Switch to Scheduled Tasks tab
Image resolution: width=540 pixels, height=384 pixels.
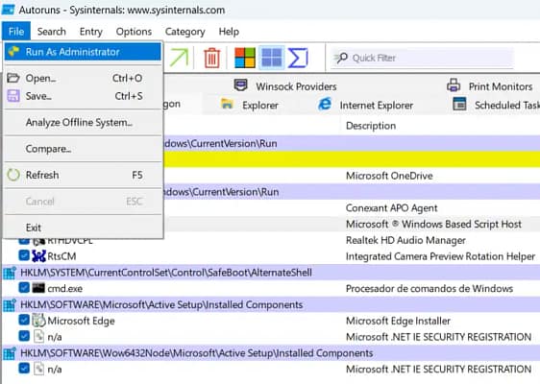(496, 105)
